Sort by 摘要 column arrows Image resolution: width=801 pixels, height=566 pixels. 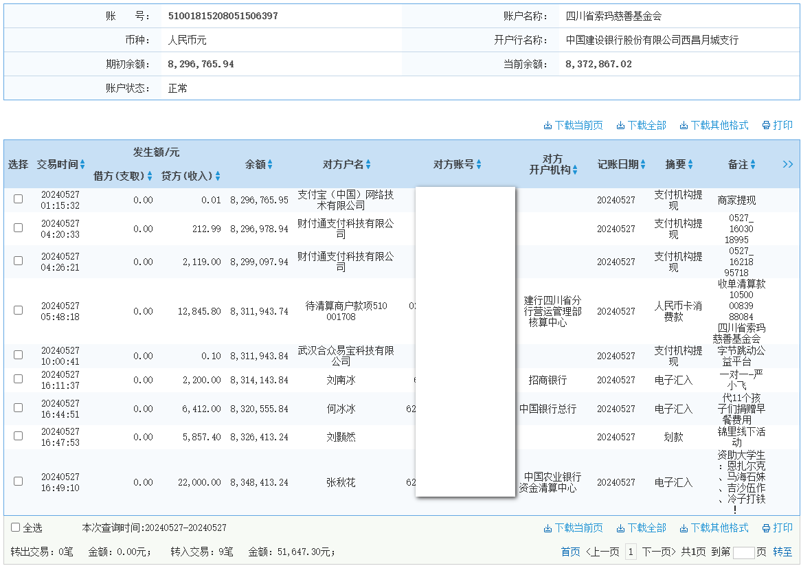(690, 164)
